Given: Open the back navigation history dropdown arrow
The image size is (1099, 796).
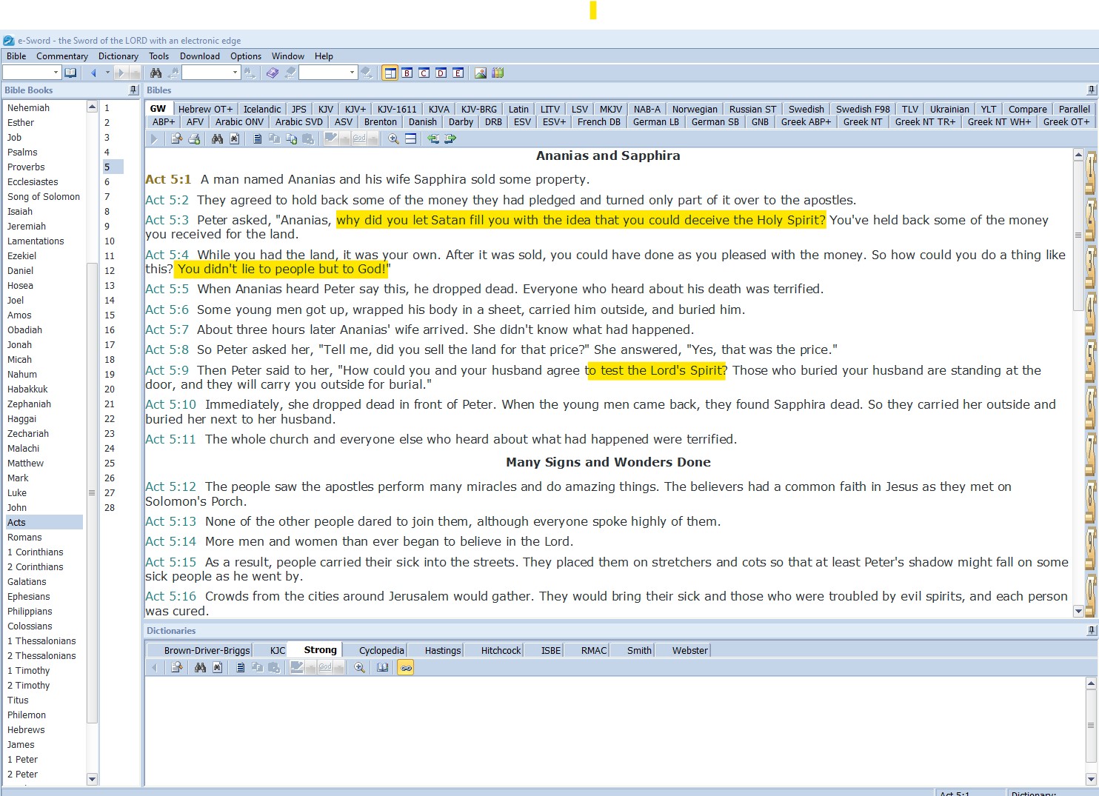Looking at the screenshot, I should click(107, 73).
